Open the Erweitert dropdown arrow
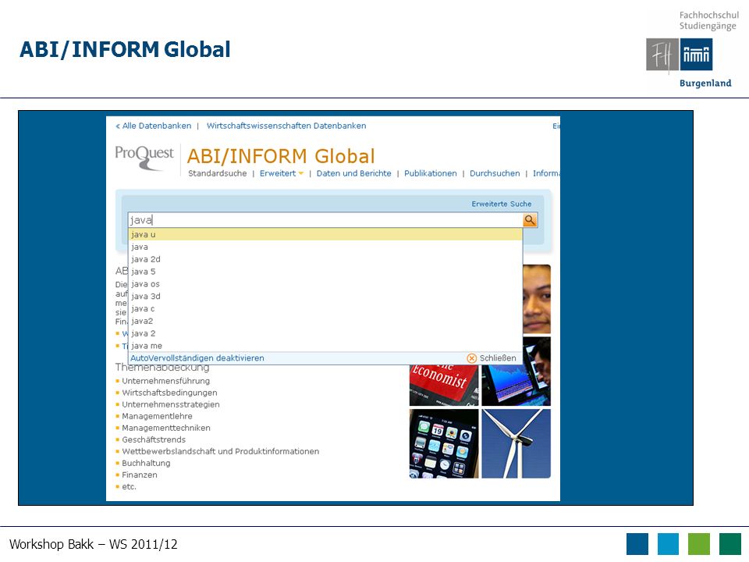 (x=301, y=173)
